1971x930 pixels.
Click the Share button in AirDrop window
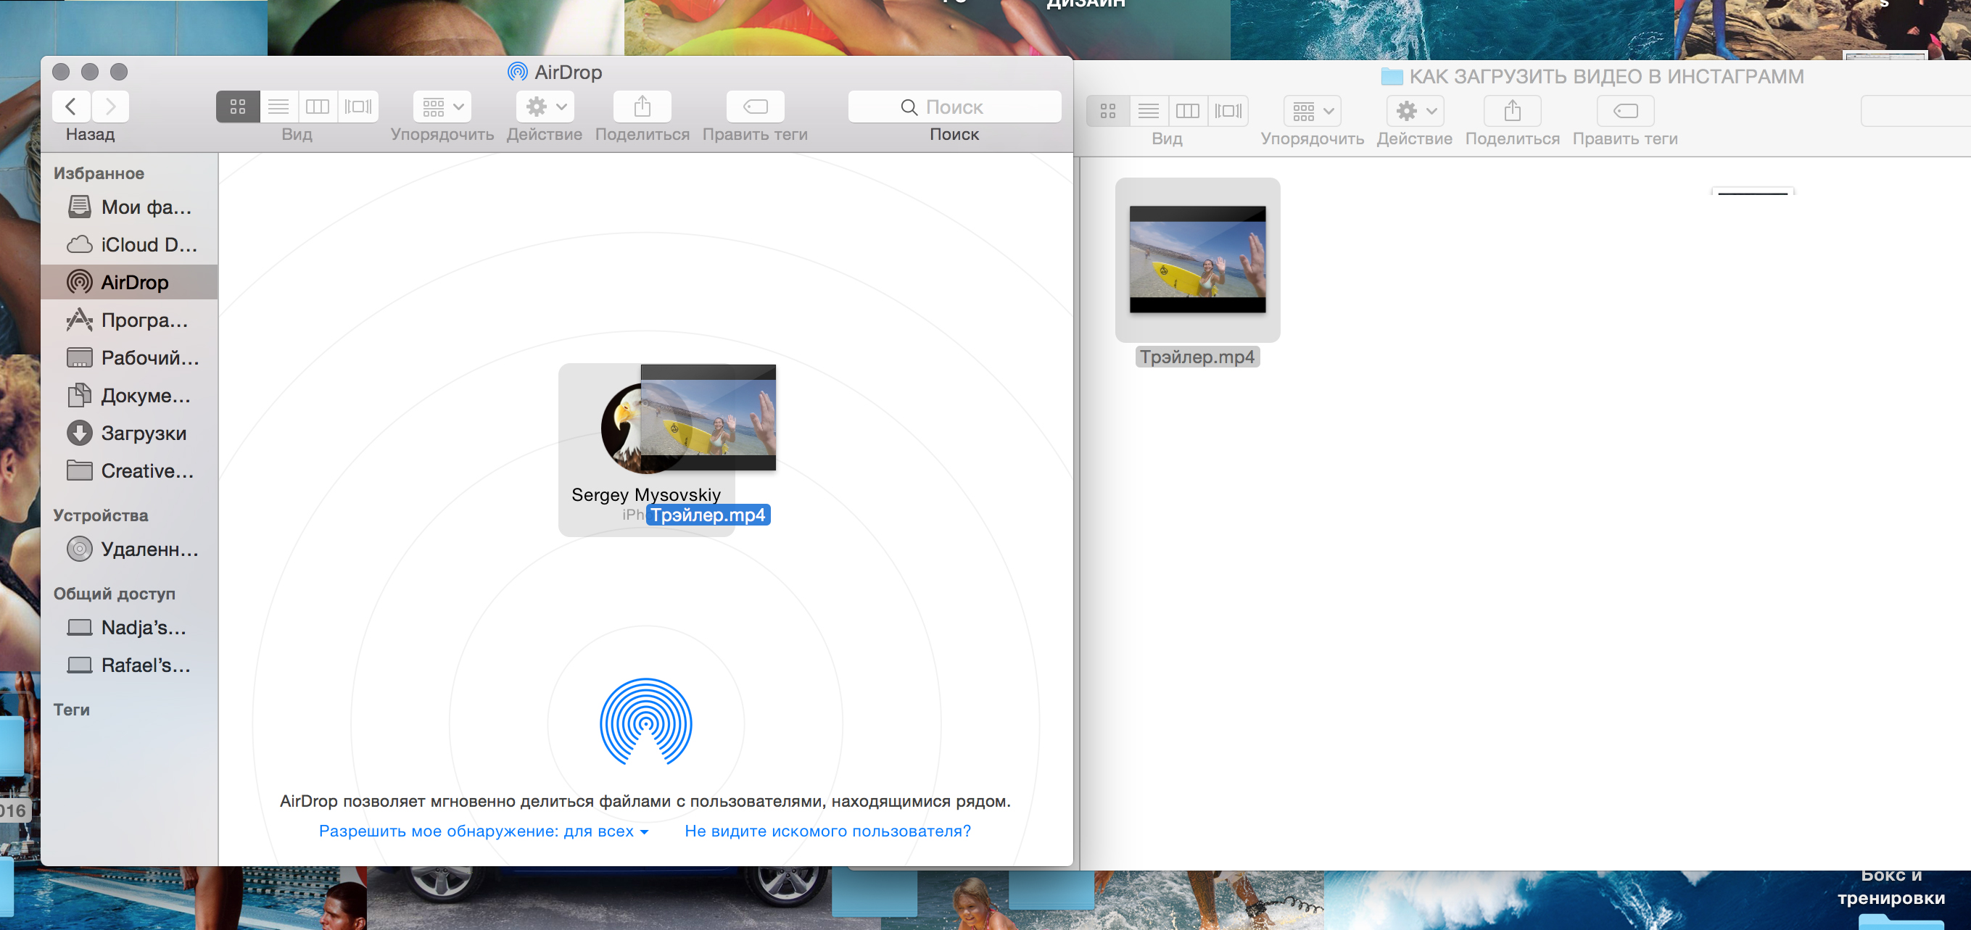(642, 107)
